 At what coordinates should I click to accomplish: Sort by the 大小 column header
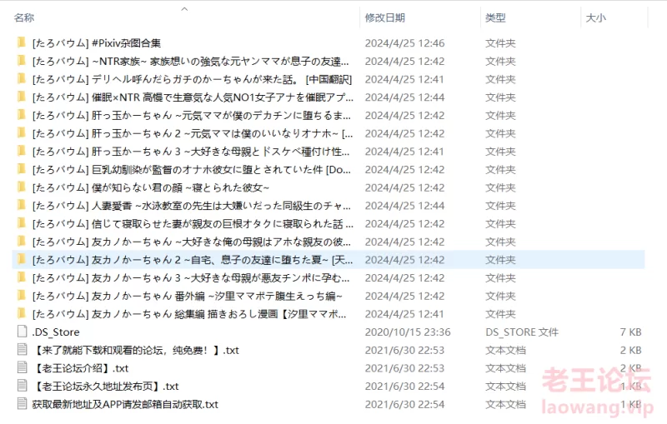(595, 17)
